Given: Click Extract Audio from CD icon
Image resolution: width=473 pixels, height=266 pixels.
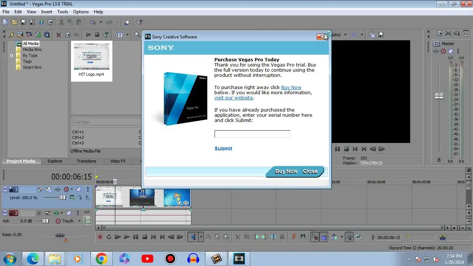Looking at the screenshot, I should pyautogui.click(x=38, y=35).
